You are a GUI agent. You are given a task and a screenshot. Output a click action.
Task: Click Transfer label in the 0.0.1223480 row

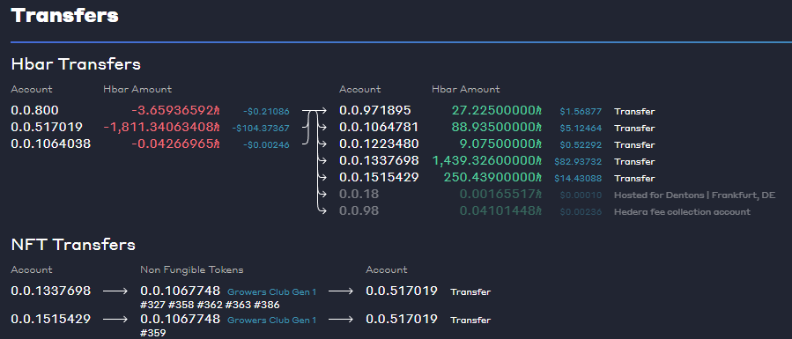(634, 144)
